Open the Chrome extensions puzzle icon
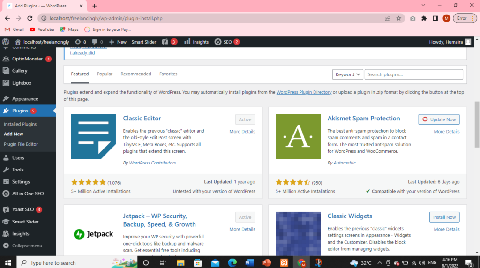The image size is (480, 268). point(424,18)
